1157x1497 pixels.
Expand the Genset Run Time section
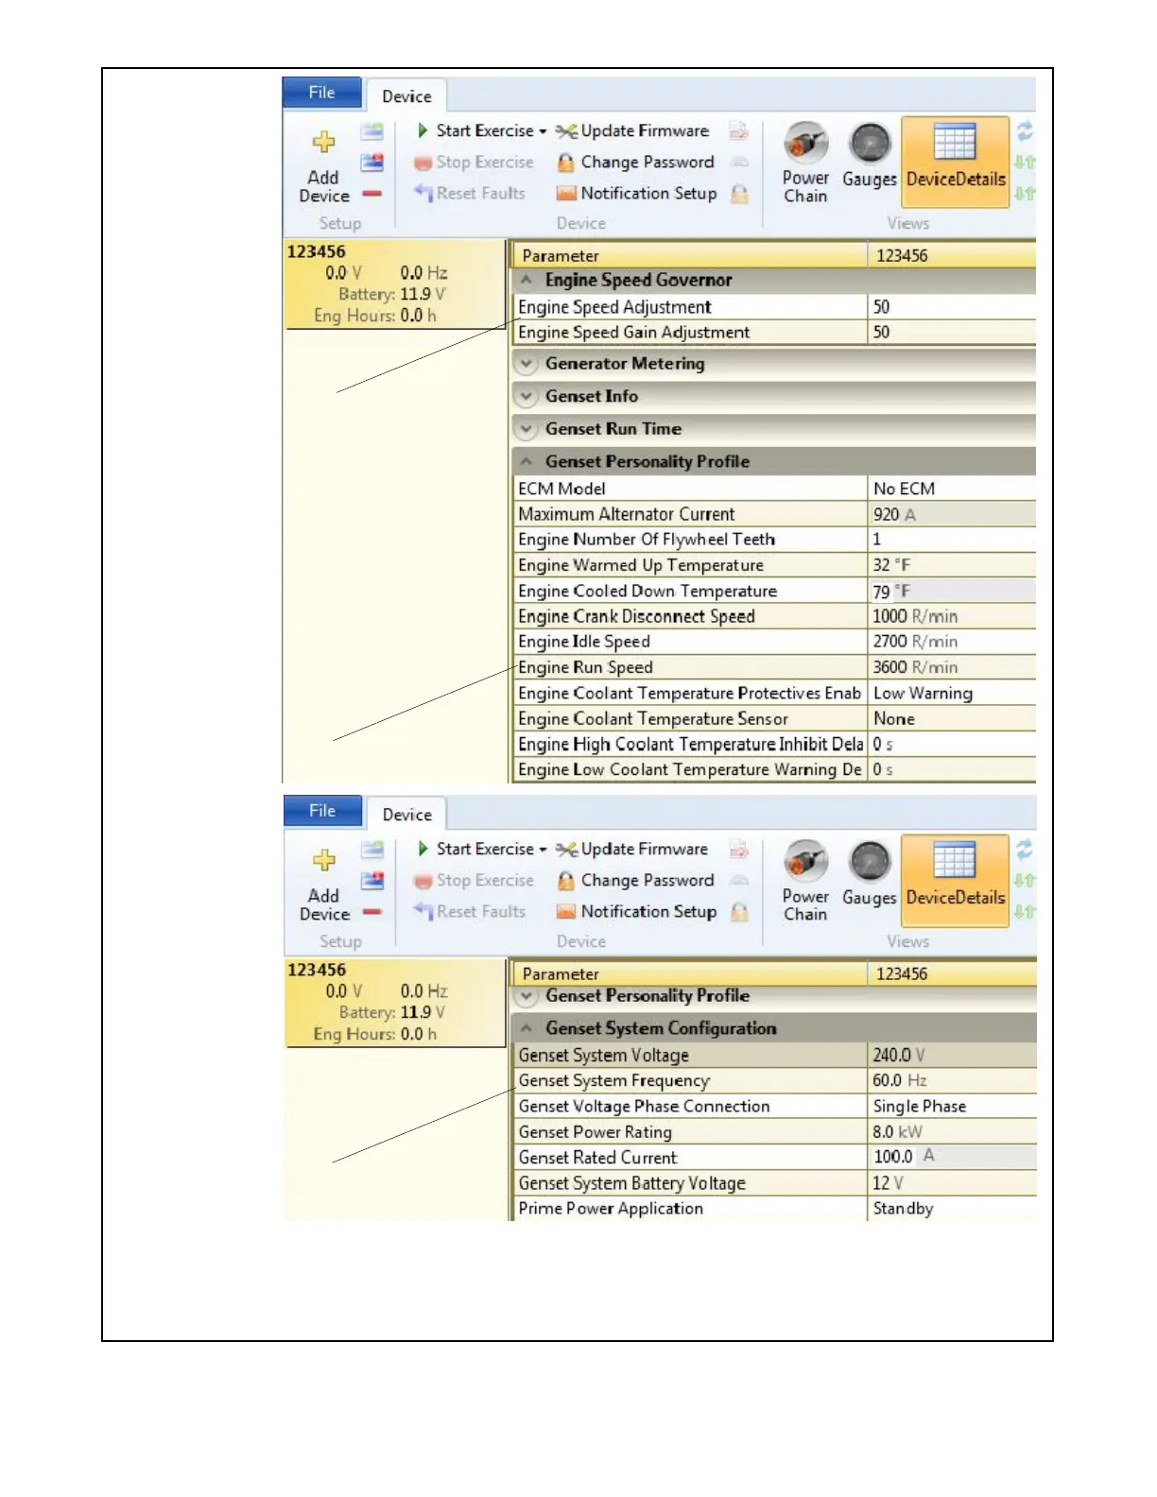527,429
